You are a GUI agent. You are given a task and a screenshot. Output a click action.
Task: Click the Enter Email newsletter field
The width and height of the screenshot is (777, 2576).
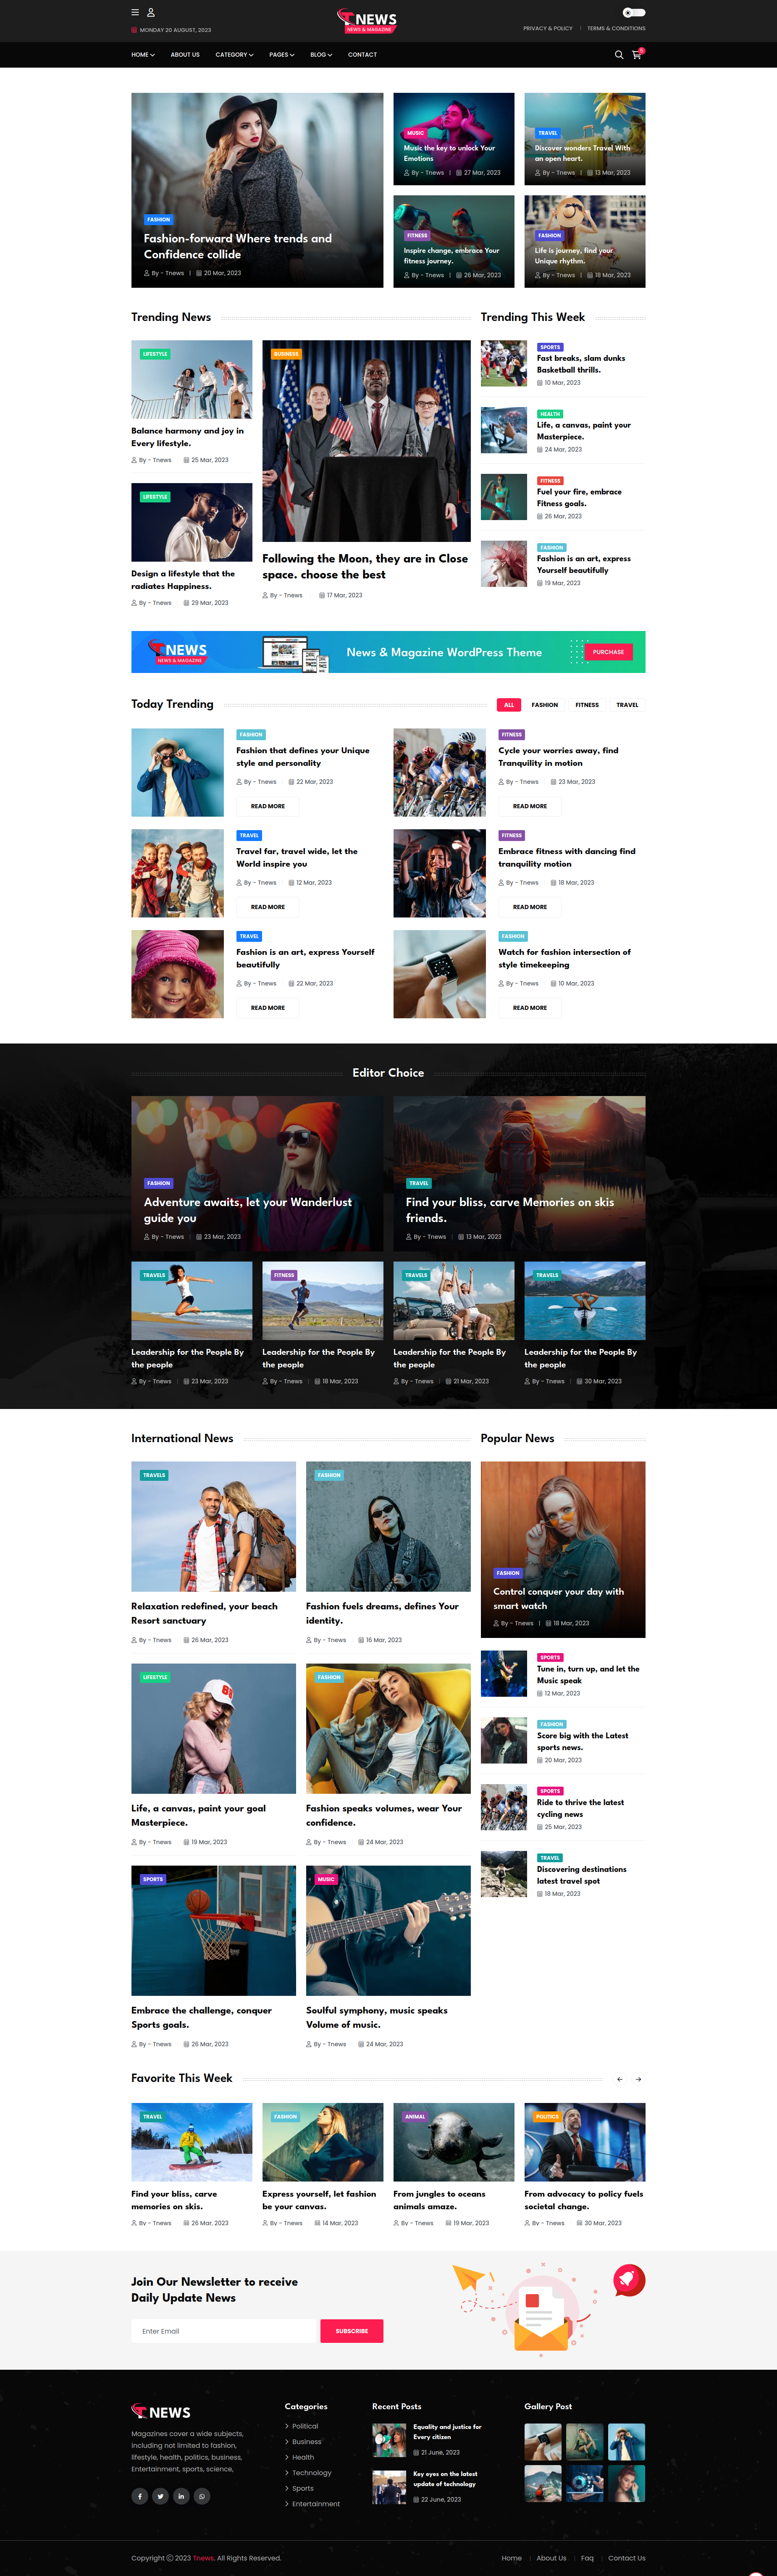click(224, 2331)
